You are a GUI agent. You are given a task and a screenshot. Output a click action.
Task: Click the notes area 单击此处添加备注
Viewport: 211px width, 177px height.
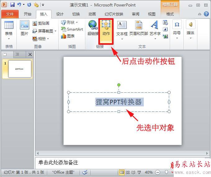[x=58, y=163]
